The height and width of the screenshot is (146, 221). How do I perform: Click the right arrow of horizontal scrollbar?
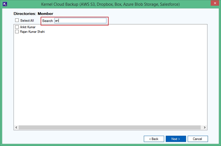click(x=205, y=127)
